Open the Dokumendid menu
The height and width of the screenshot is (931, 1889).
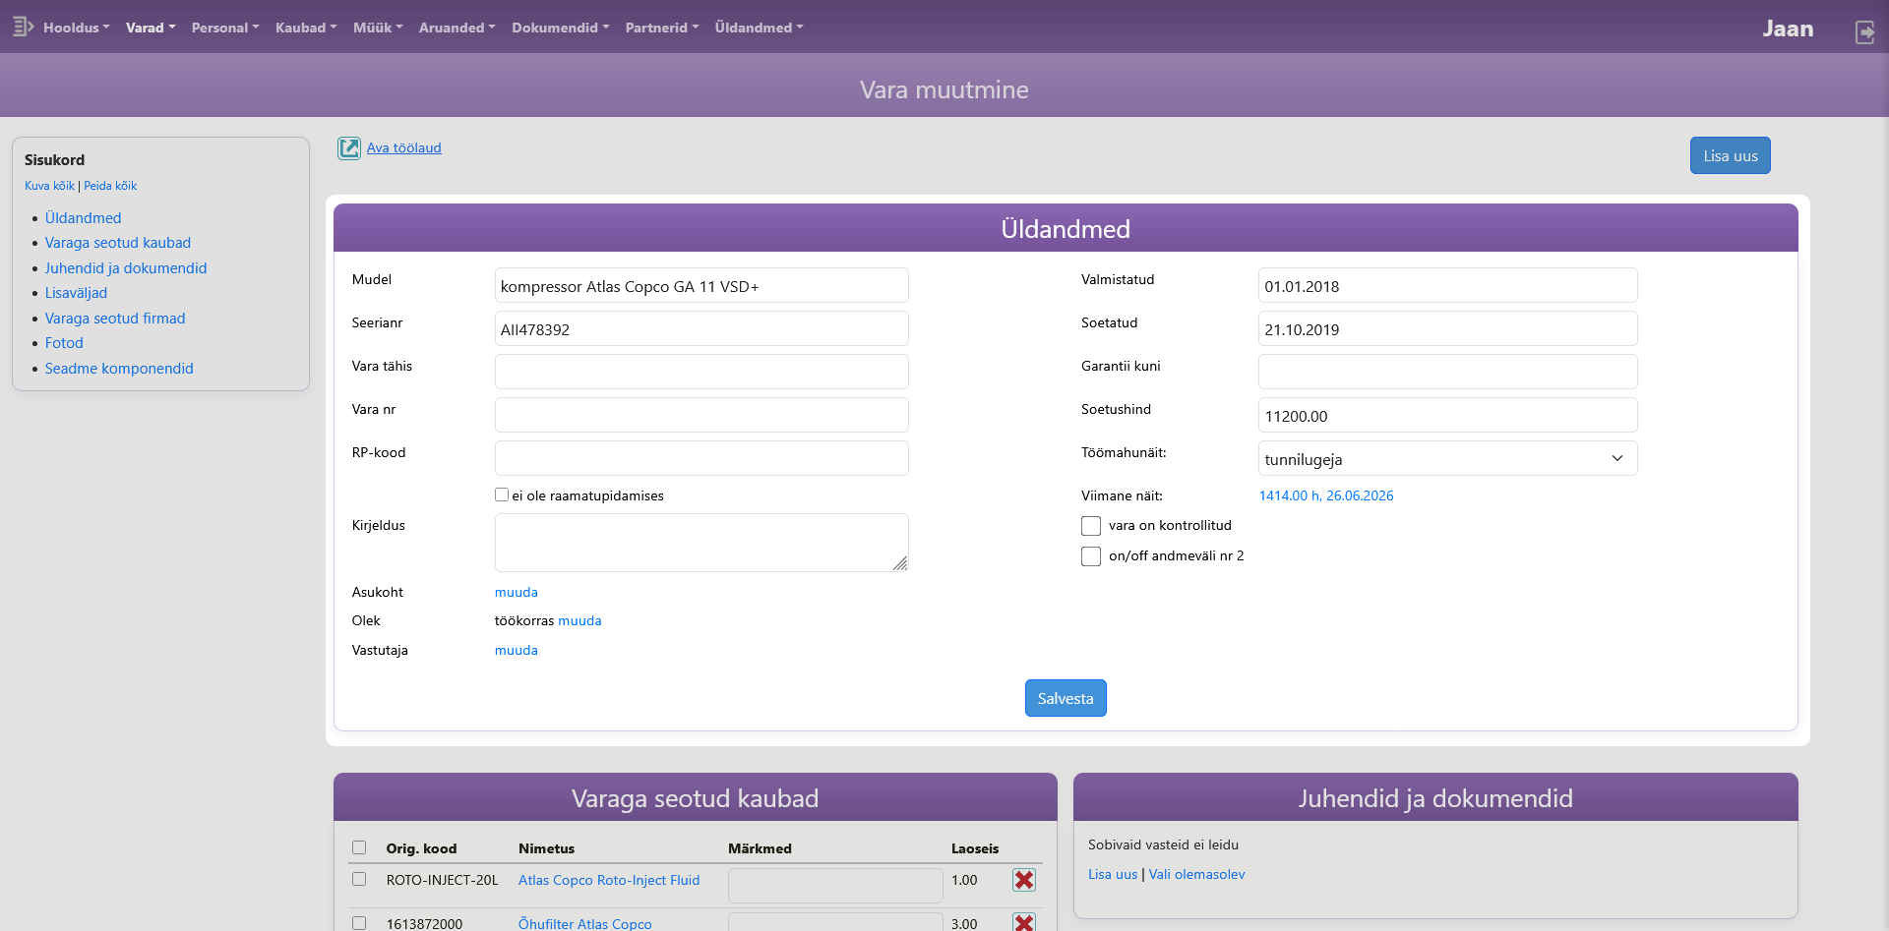pyautogui.click(x=561, y=28)
